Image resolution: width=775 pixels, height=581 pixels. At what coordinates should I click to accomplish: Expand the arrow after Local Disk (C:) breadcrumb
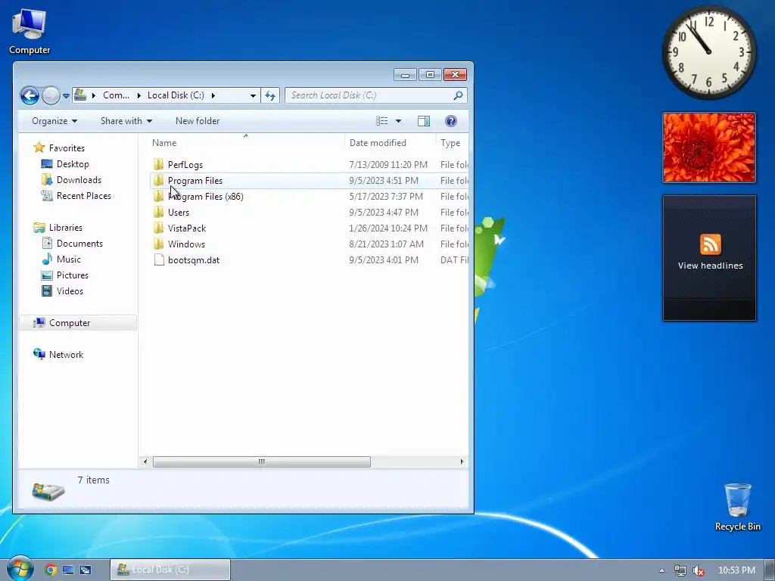point(213,95)
